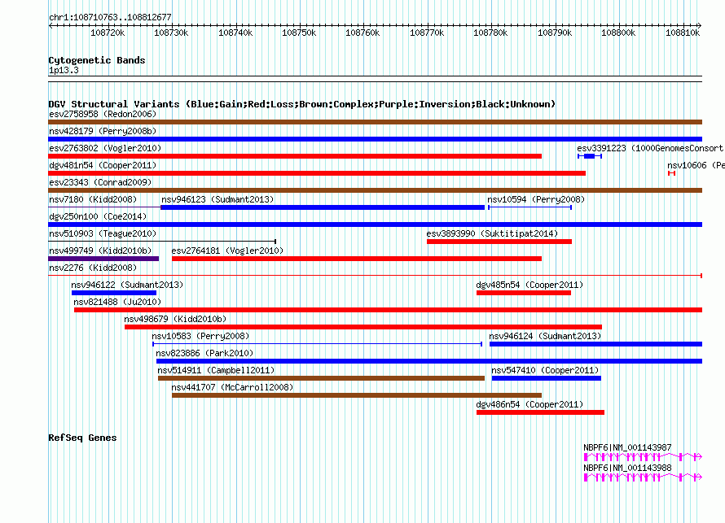Image resolution: width=725 pixels, height=523 pixels.
Task: Click the brown esv23343 complex bar
Action: [375, 190]
